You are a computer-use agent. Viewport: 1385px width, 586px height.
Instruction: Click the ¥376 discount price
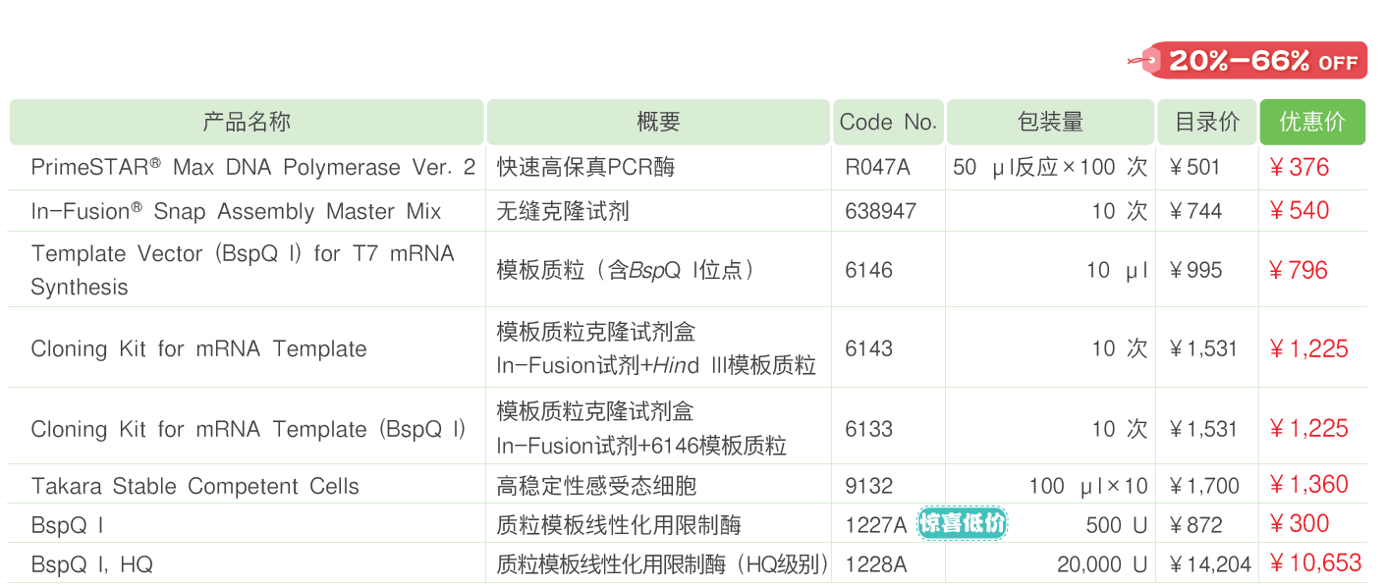point(1299,168)
